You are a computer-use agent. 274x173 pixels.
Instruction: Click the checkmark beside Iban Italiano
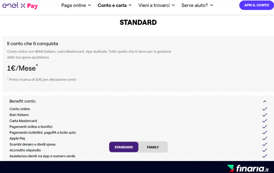[x=265, y=115]
